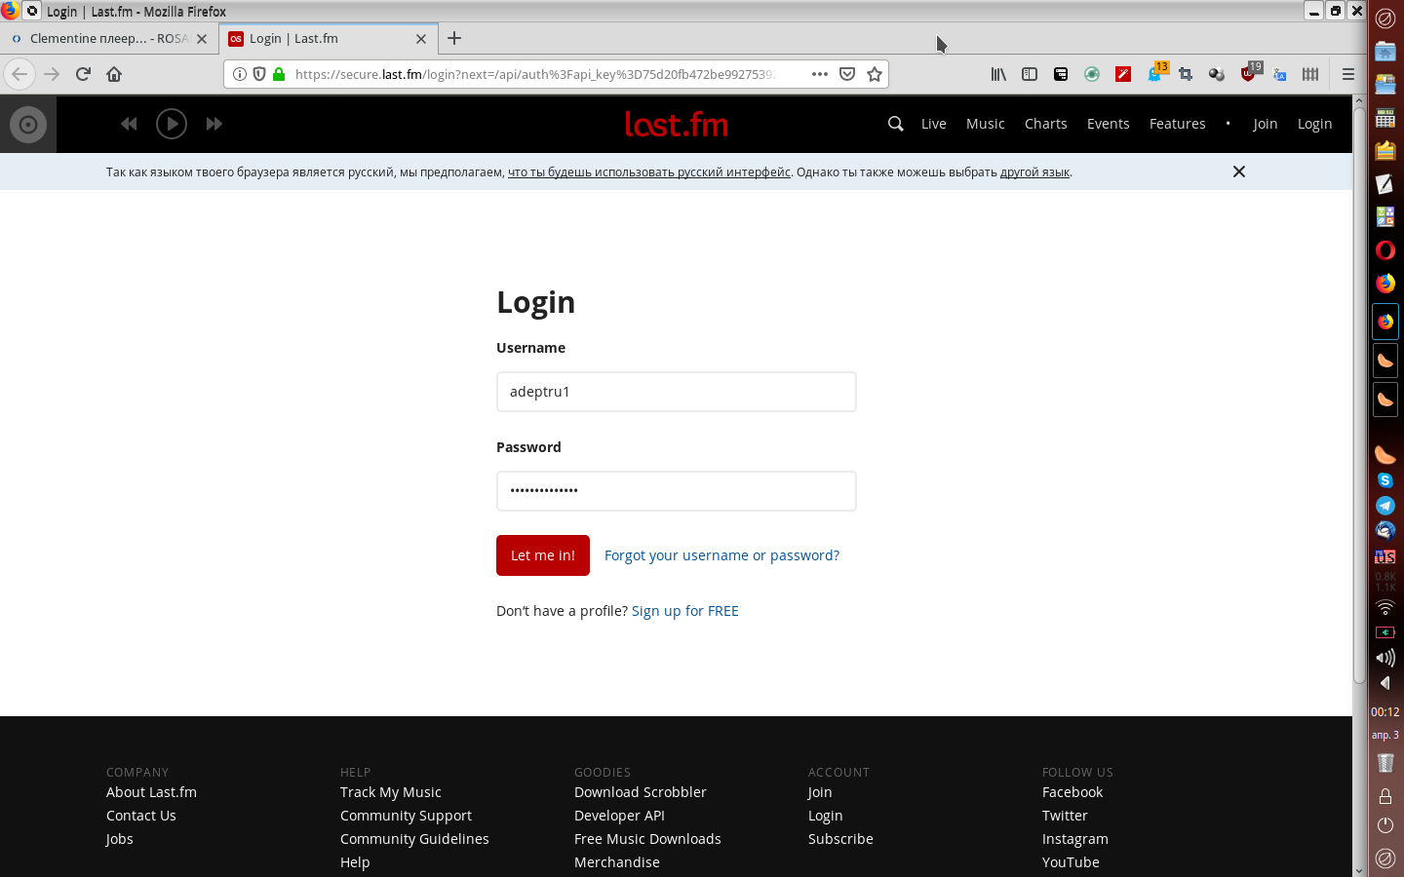
Task: Click the power button in side panel
Action: coord(1385,825)
